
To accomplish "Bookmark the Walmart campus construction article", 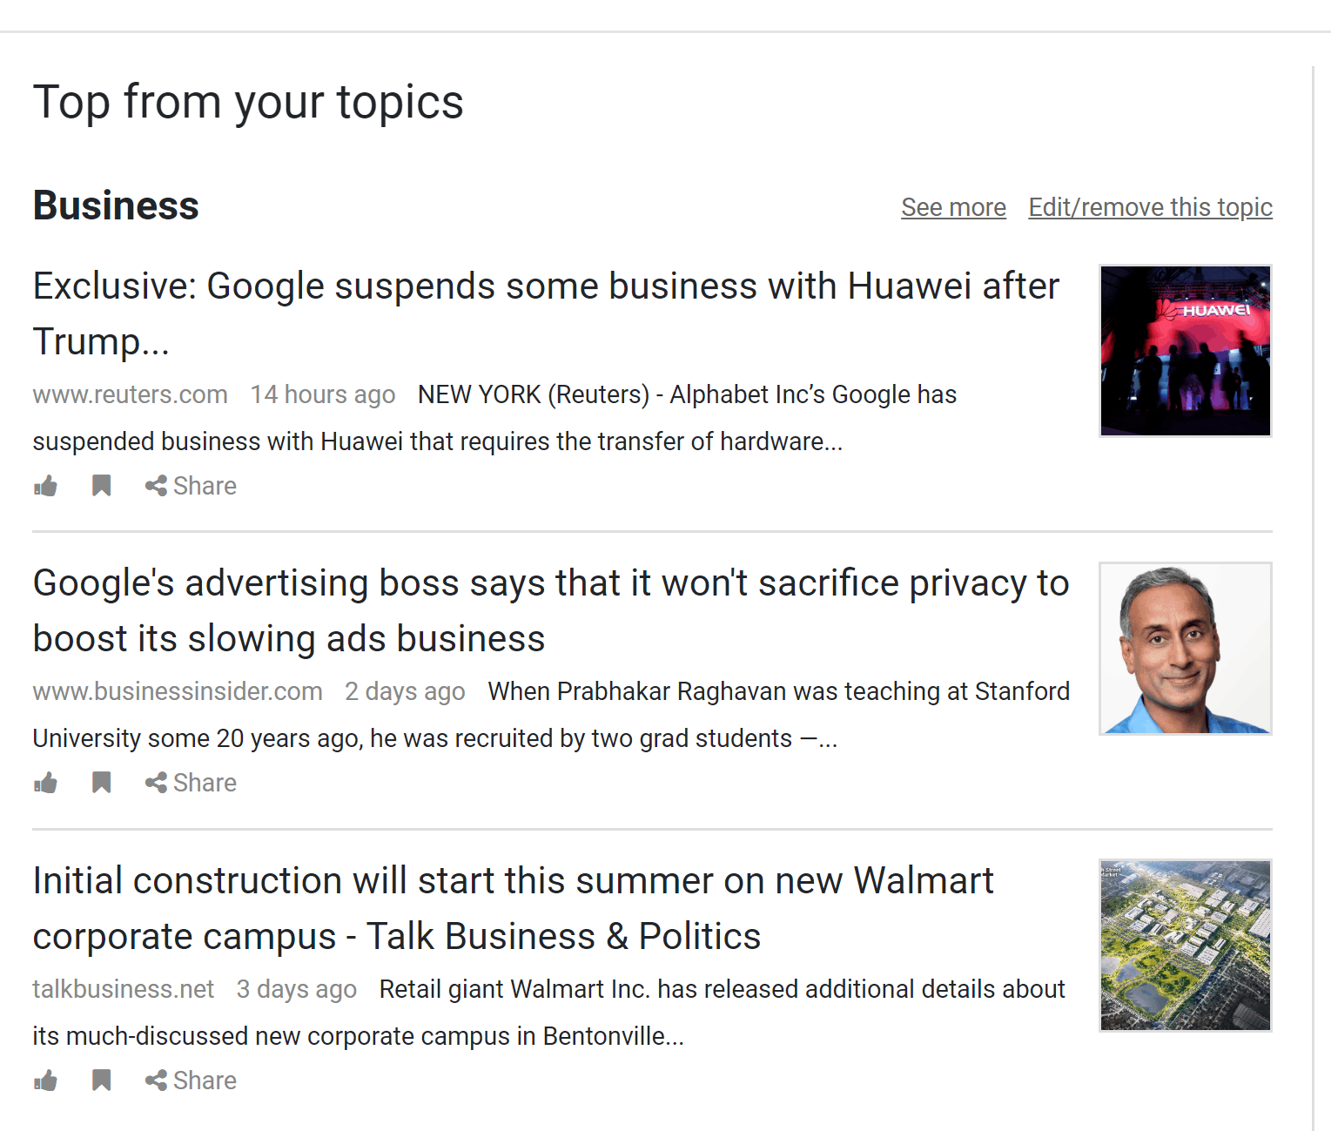I will click(102, 1081).
